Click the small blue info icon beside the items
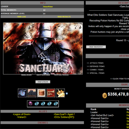 click(67, 93)
